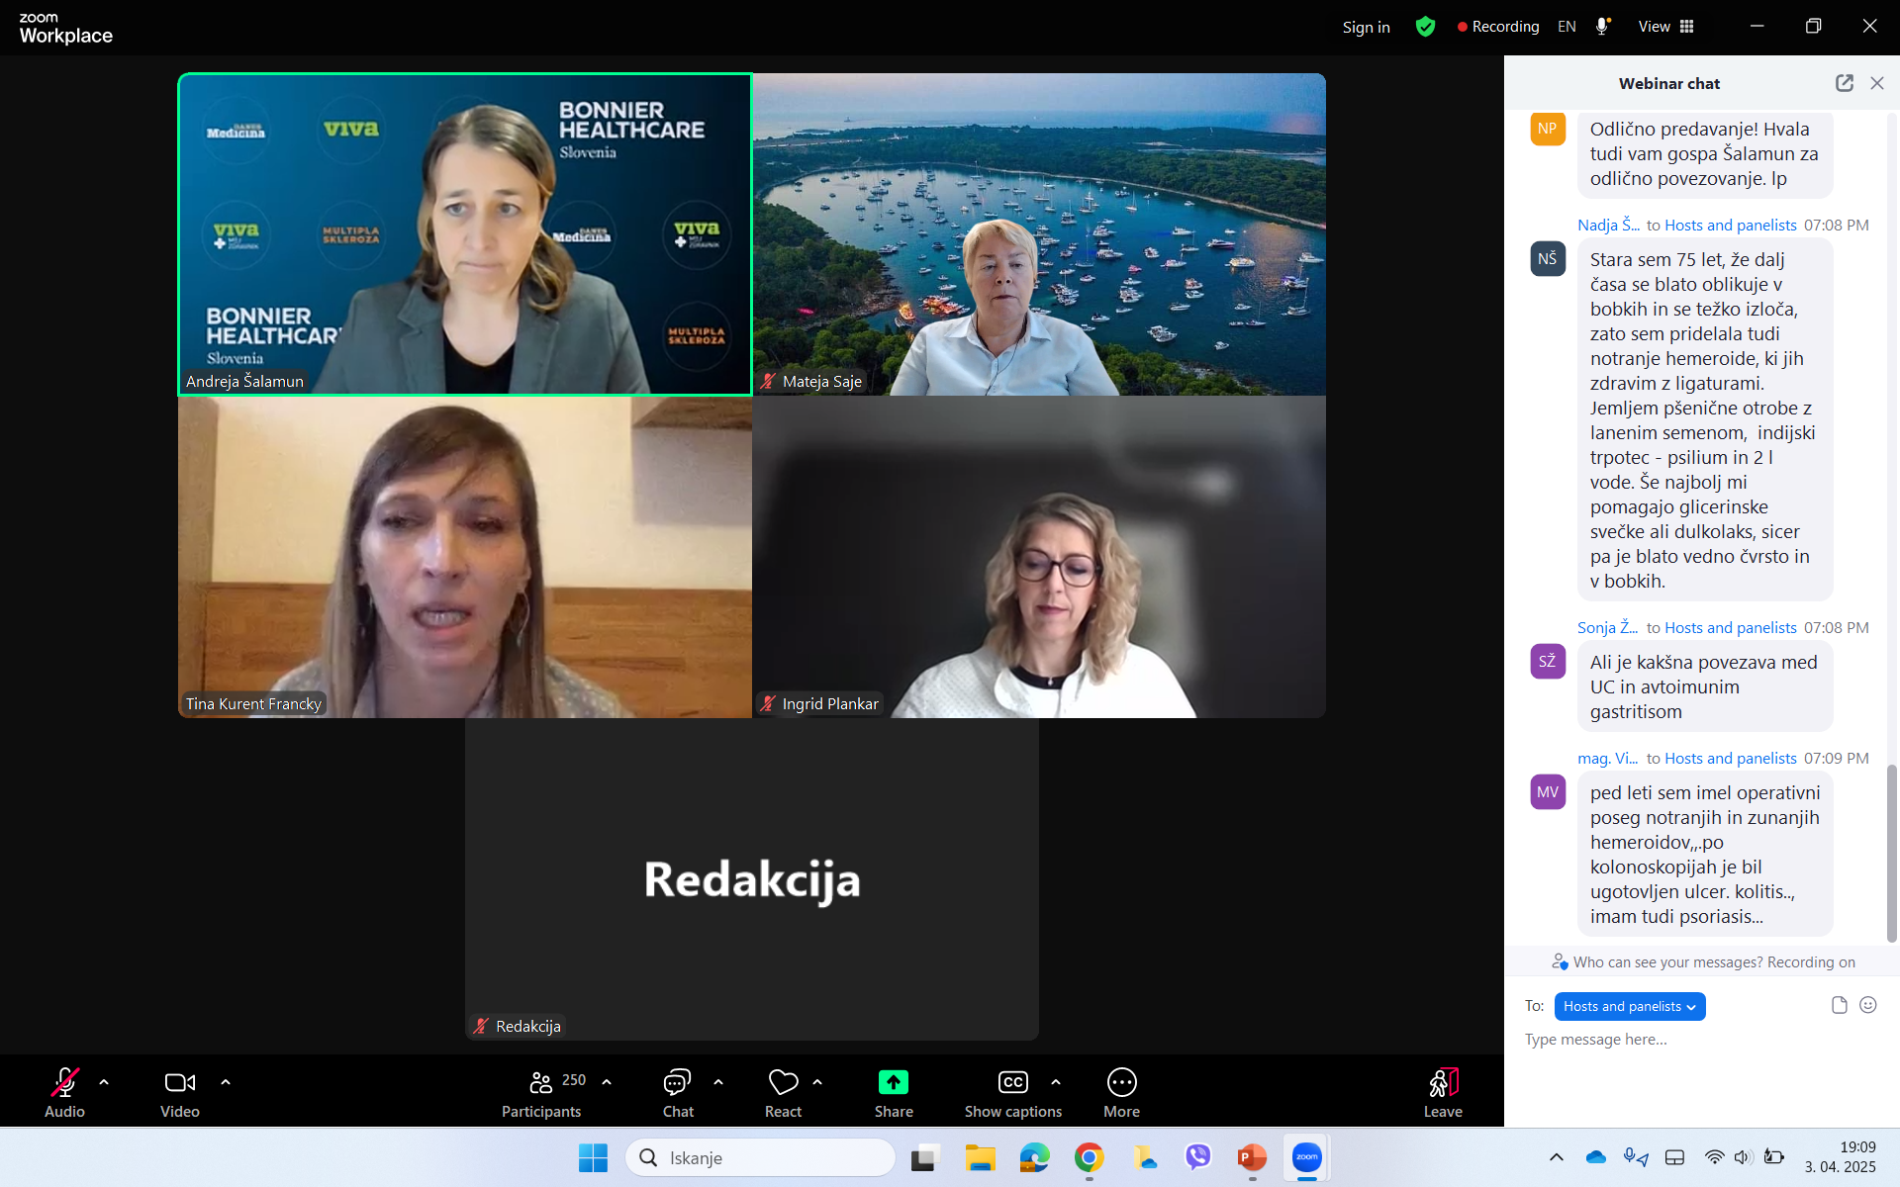Open the Participants panel icon

[541, 1083]
